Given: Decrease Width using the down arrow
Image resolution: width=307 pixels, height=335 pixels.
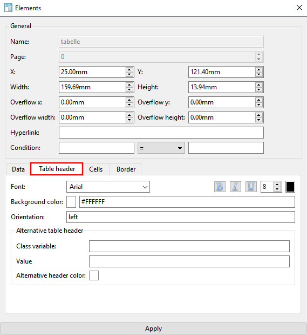Looking at the screenshot, I should click(129, 89).
